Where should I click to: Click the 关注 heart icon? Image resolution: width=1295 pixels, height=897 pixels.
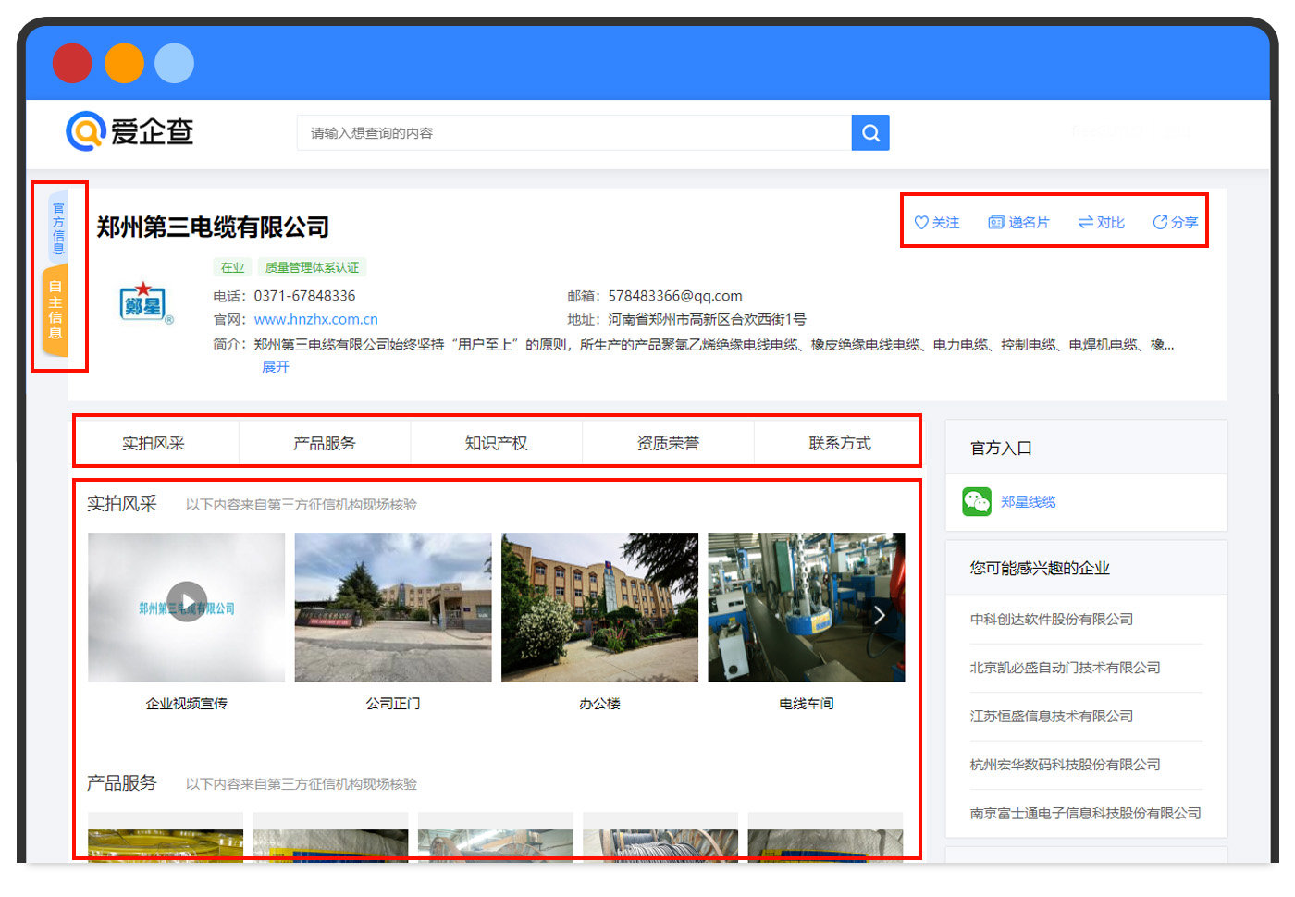tap(921, 223)
